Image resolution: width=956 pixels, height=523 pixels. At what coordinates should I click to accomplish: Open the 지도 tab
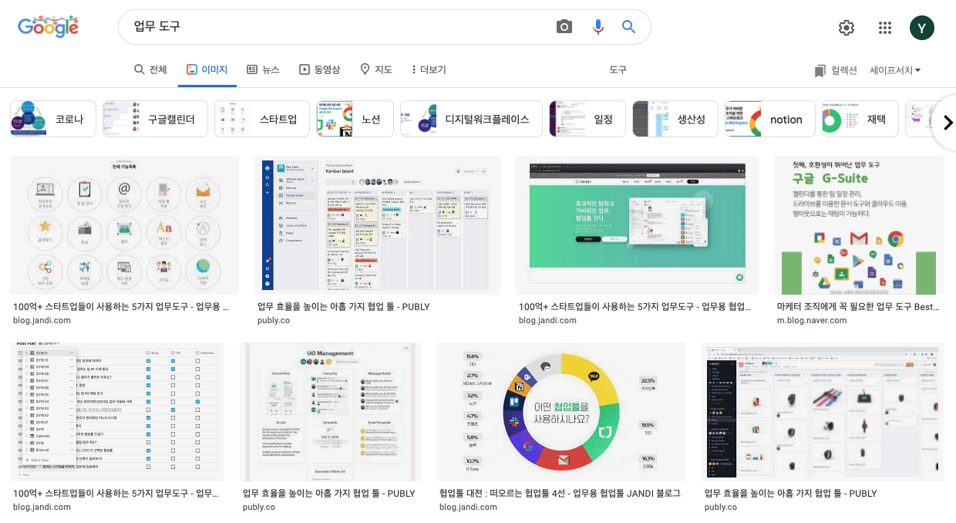376,69
